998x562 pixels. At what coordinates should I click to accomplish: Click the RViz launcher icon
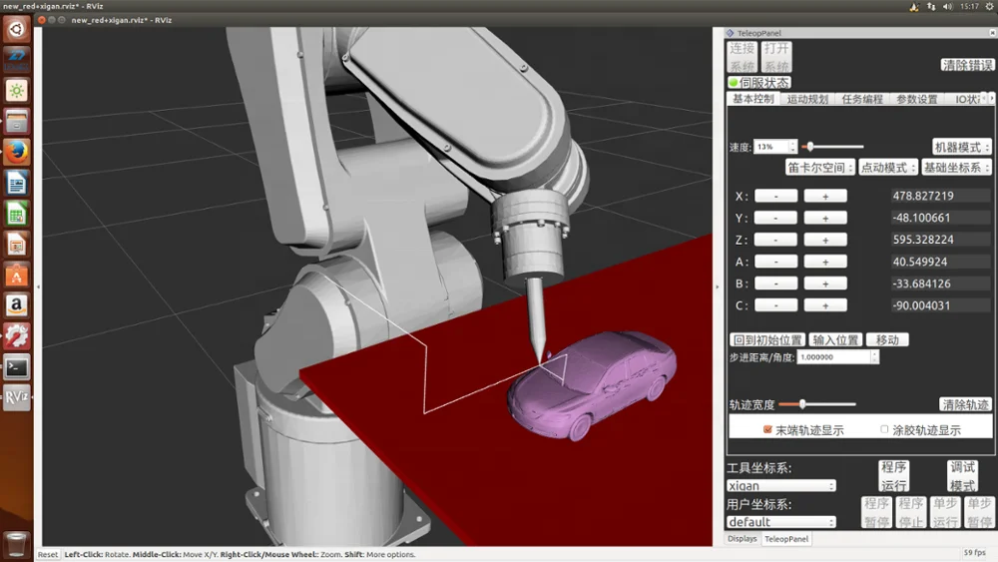click(x=17, y=397)
